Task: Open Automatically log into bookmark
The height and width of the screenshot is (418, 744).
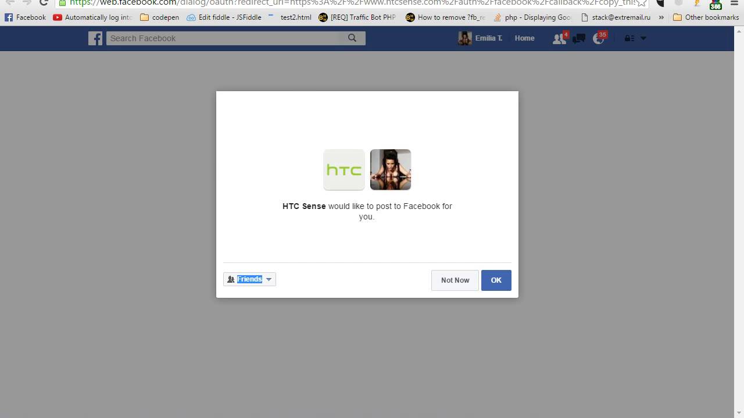Action: click(x=93, y=17)
